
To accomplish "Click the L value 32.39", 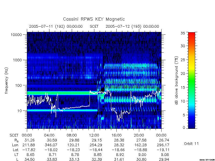I will 97,159.
